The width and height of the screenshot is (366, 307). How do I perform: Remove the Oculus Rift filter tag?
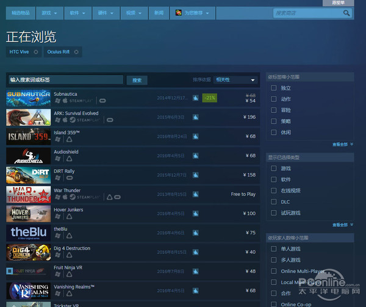(x=76, y=52)
